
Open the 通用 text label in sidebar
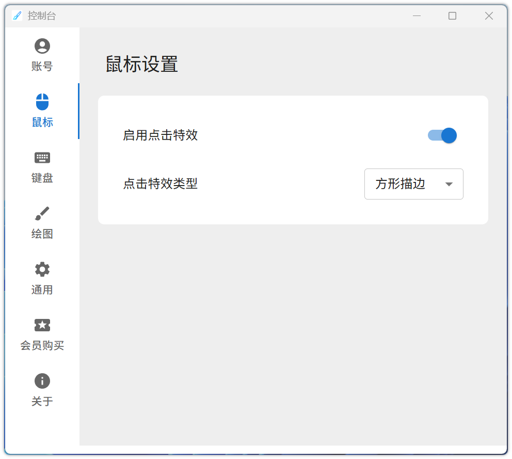[42, 290]
